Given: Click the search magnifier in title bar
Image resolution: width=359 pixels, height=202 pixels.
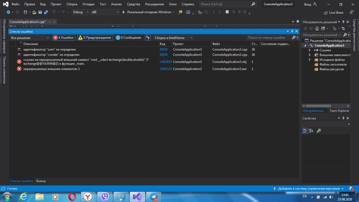Looking at the screenshot, I should [253, 4].
